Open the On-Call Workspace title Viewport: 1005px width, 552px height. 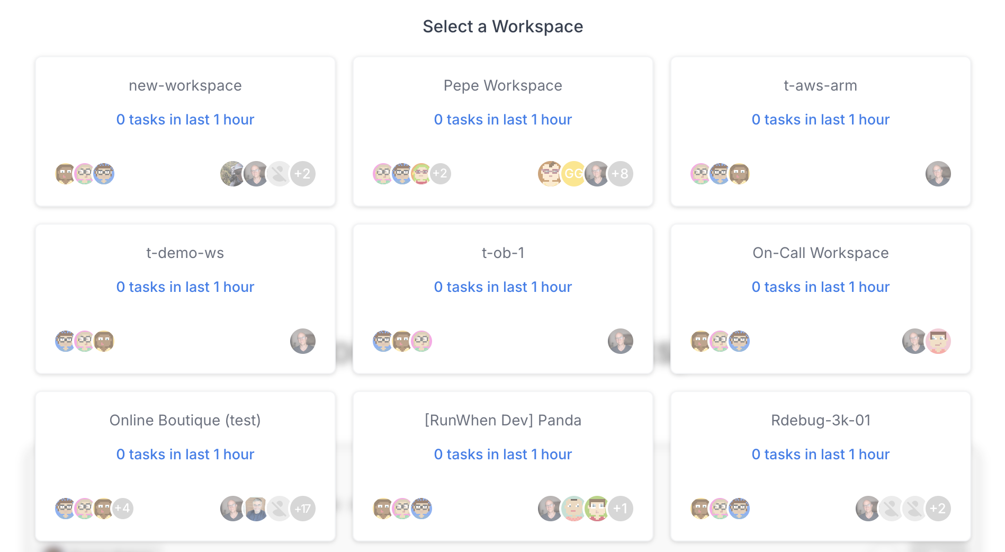[820, 253]
